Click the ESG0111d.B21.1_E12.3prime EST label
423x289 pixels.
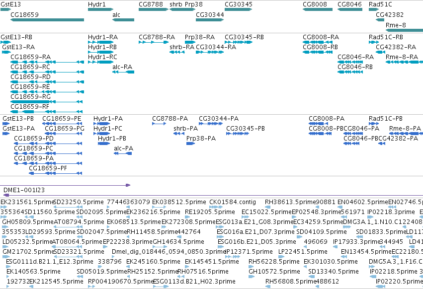(50, 262)
